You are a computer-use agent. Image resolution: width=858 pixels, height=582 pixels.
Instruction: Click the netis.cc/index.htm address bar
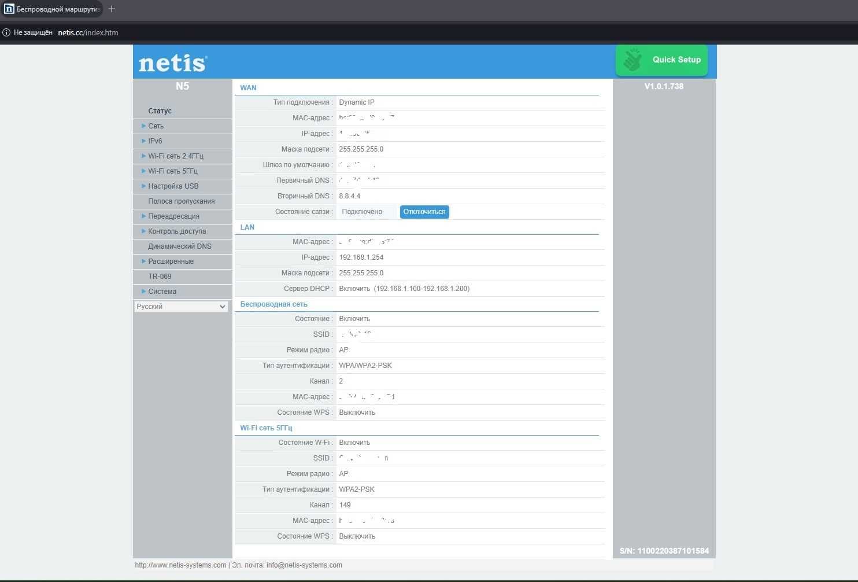tap(88, 32)
